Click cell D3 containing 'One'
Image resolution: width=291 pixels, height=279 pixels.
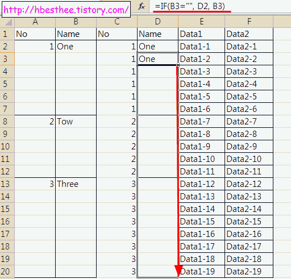(x=158, y=59)
